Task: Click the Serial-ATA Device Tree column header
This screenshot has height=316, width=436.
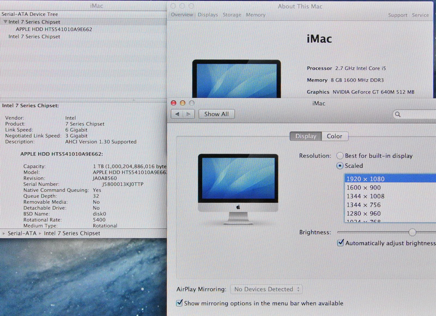Action: click(83, 14)
